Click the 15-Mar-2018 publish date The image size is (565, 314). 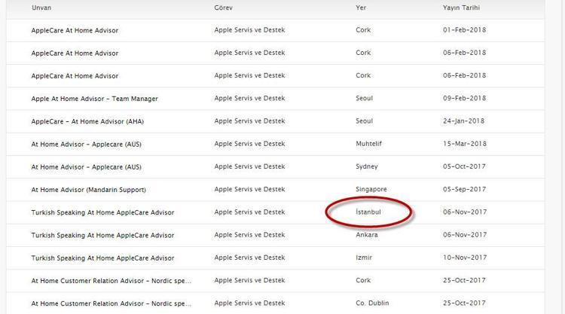[464, 145]
